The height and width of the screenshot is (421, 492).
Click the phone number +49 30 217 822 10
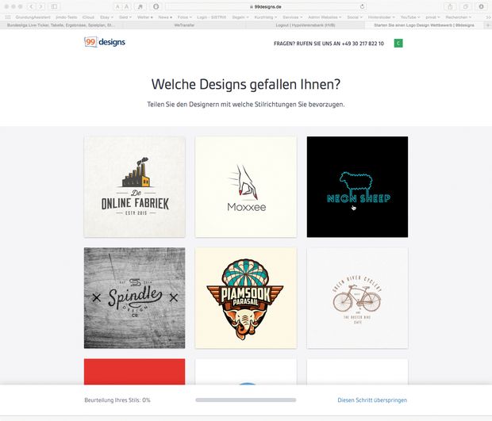tap(363, 44)
